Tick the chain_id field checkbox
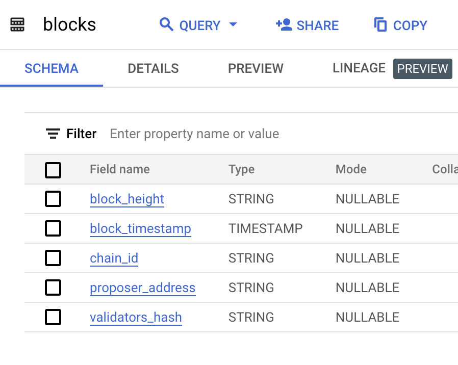Viewport: 458px width, 365px height. click(x=53, y=258)
